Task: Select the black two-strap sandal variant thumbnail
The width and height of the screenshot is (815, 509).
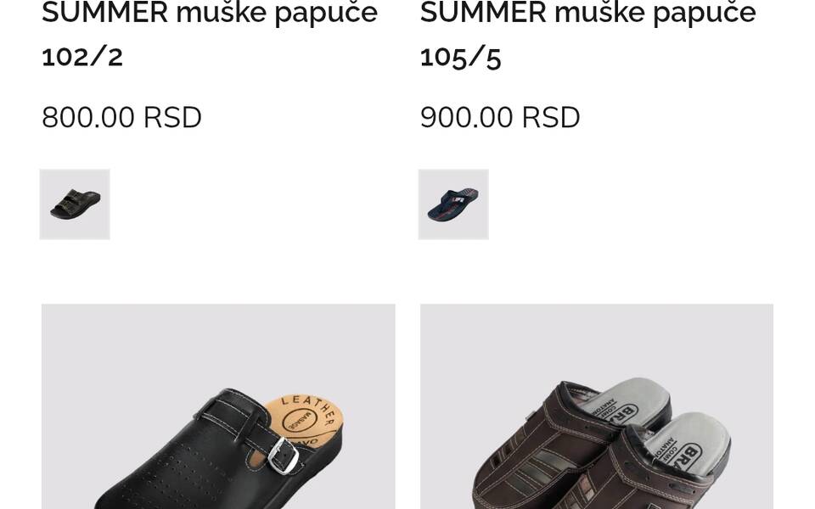Action: (75, 204)
